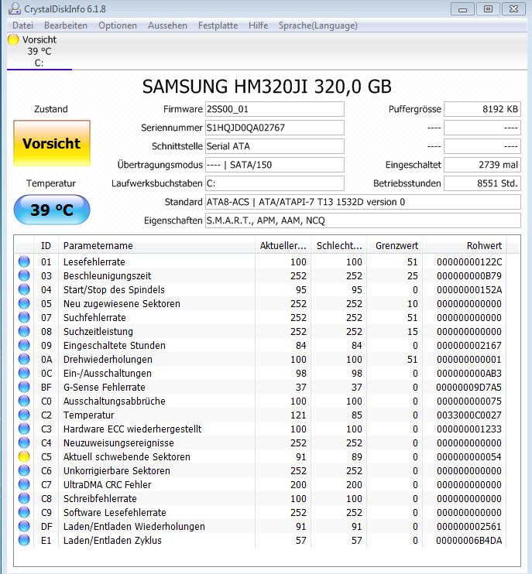Viewport: 532px width, 574px height.
Task: Click the status icon for Software Lesefehlerrate
Action: (x=24, y=512)
